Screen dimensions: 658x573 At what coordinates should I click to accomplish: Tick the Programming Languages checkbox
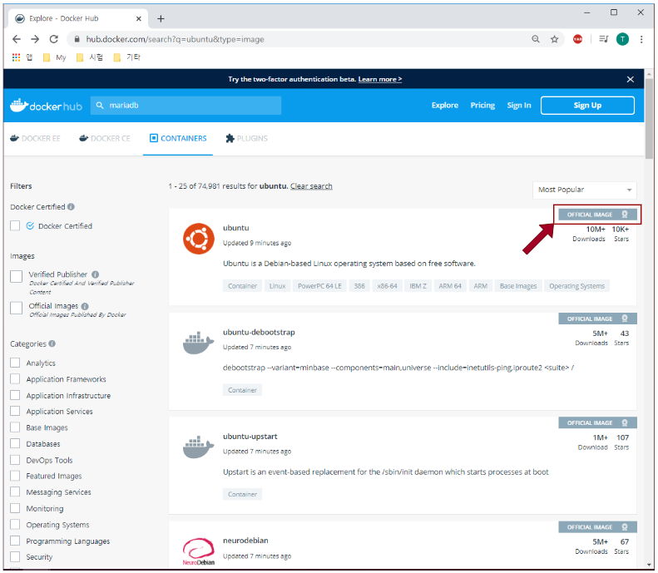coord(15,541)
